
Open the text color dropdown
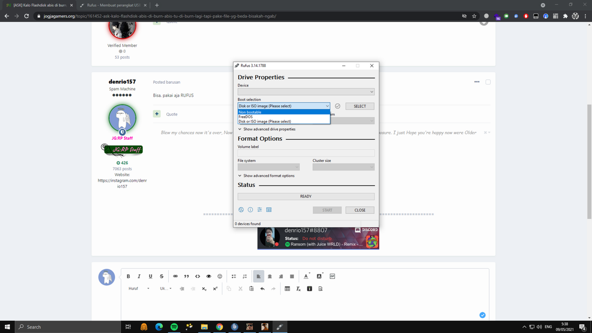click(306, 276)
